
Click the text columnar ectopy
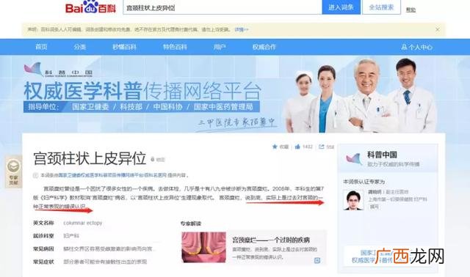pyautogui.click(x=83, y=223)
